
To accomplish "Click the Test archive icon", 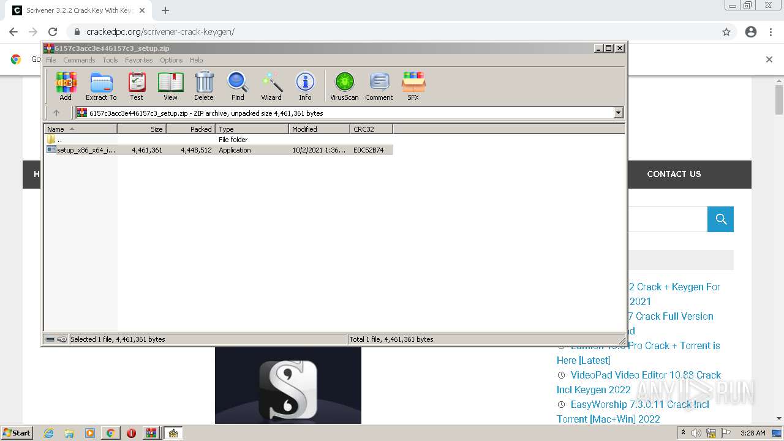I will click(137, 86).
